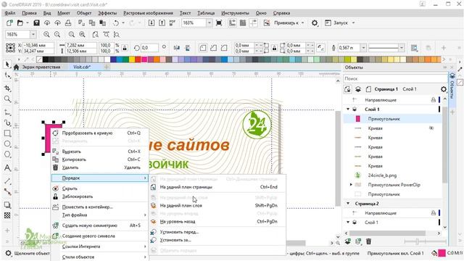Choose На задний план страницы
This screenshot has height=261, width=464.
pyautogui.click(x=217, y=187)
